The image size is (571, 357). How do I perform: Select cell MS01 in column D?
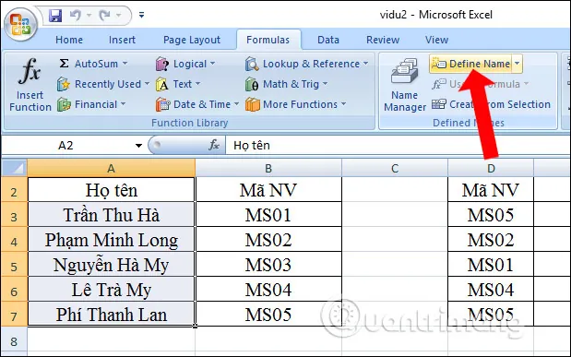pos(491,265)
